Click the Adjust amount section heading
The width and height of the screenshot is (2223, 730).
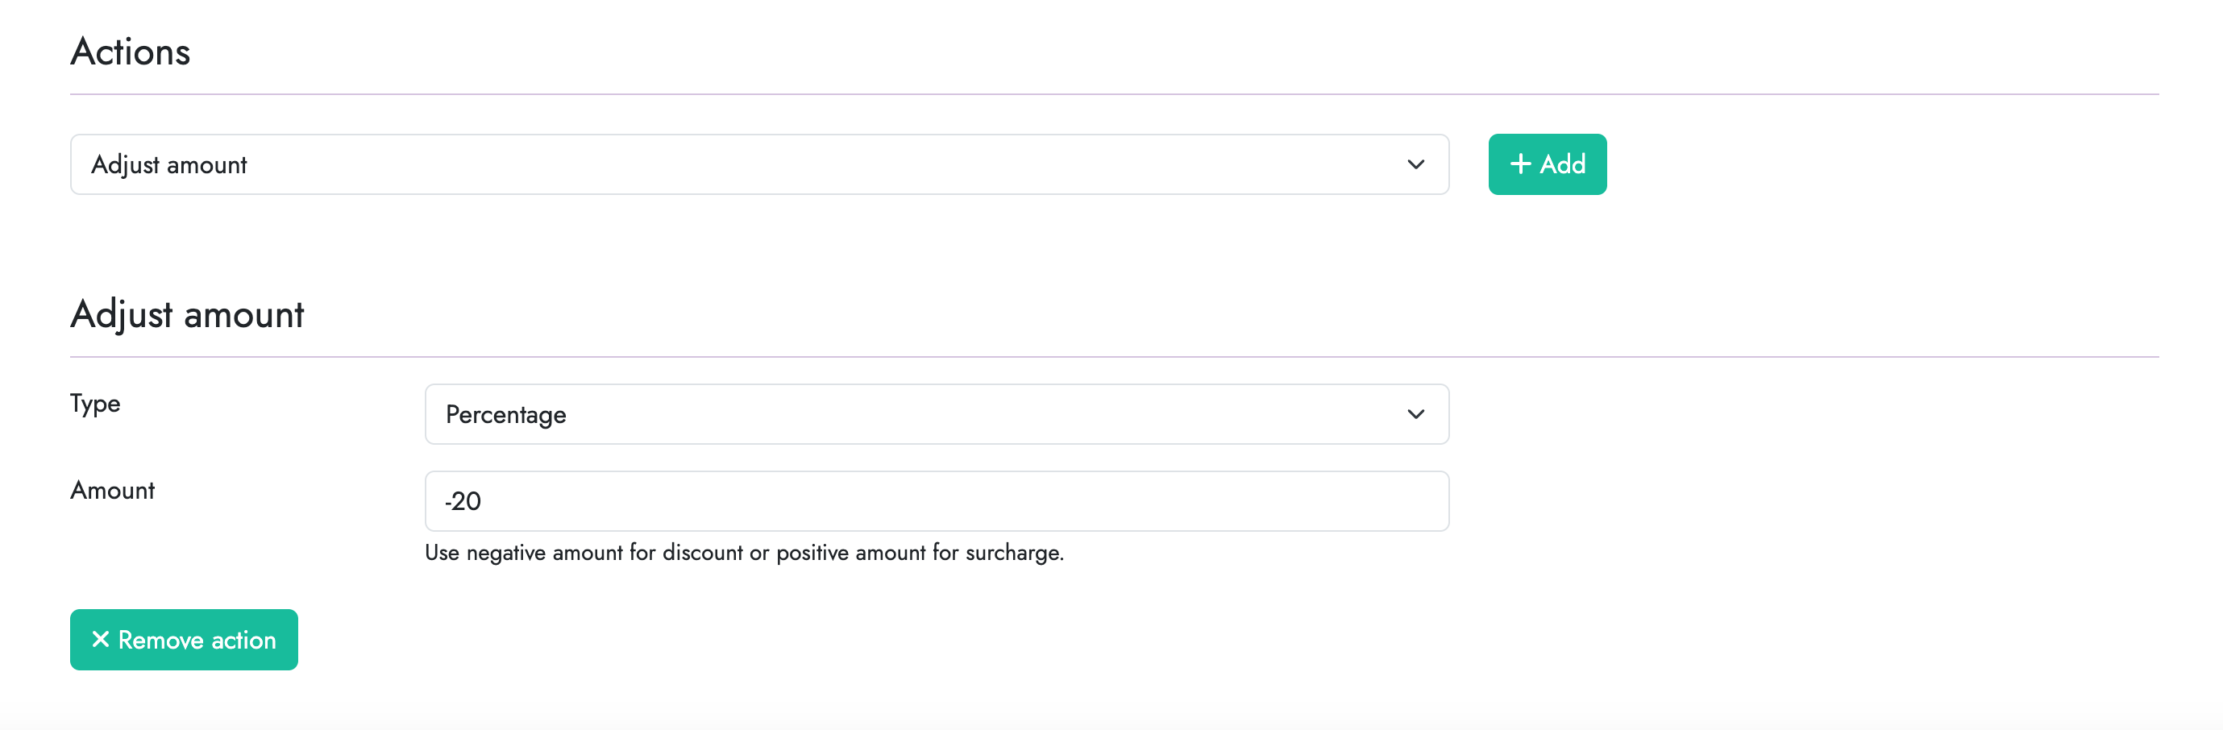(187, 314)
